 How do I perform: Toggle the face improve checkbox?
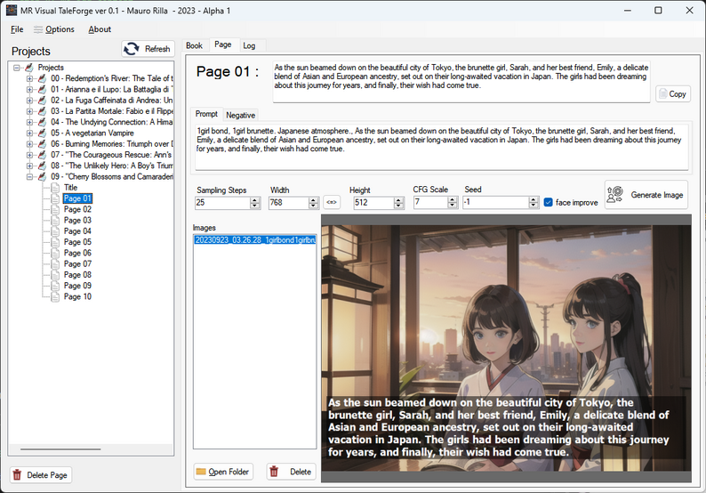click(x=548, y=202)
